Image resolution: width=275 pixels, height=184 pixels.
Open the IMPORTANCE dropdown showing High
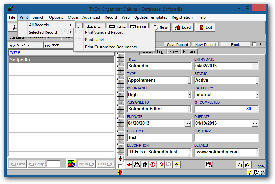click(190, 95)
